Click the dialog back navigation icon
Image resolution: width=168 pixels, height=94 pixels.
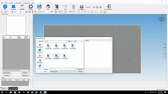click(x=69, y=41)
